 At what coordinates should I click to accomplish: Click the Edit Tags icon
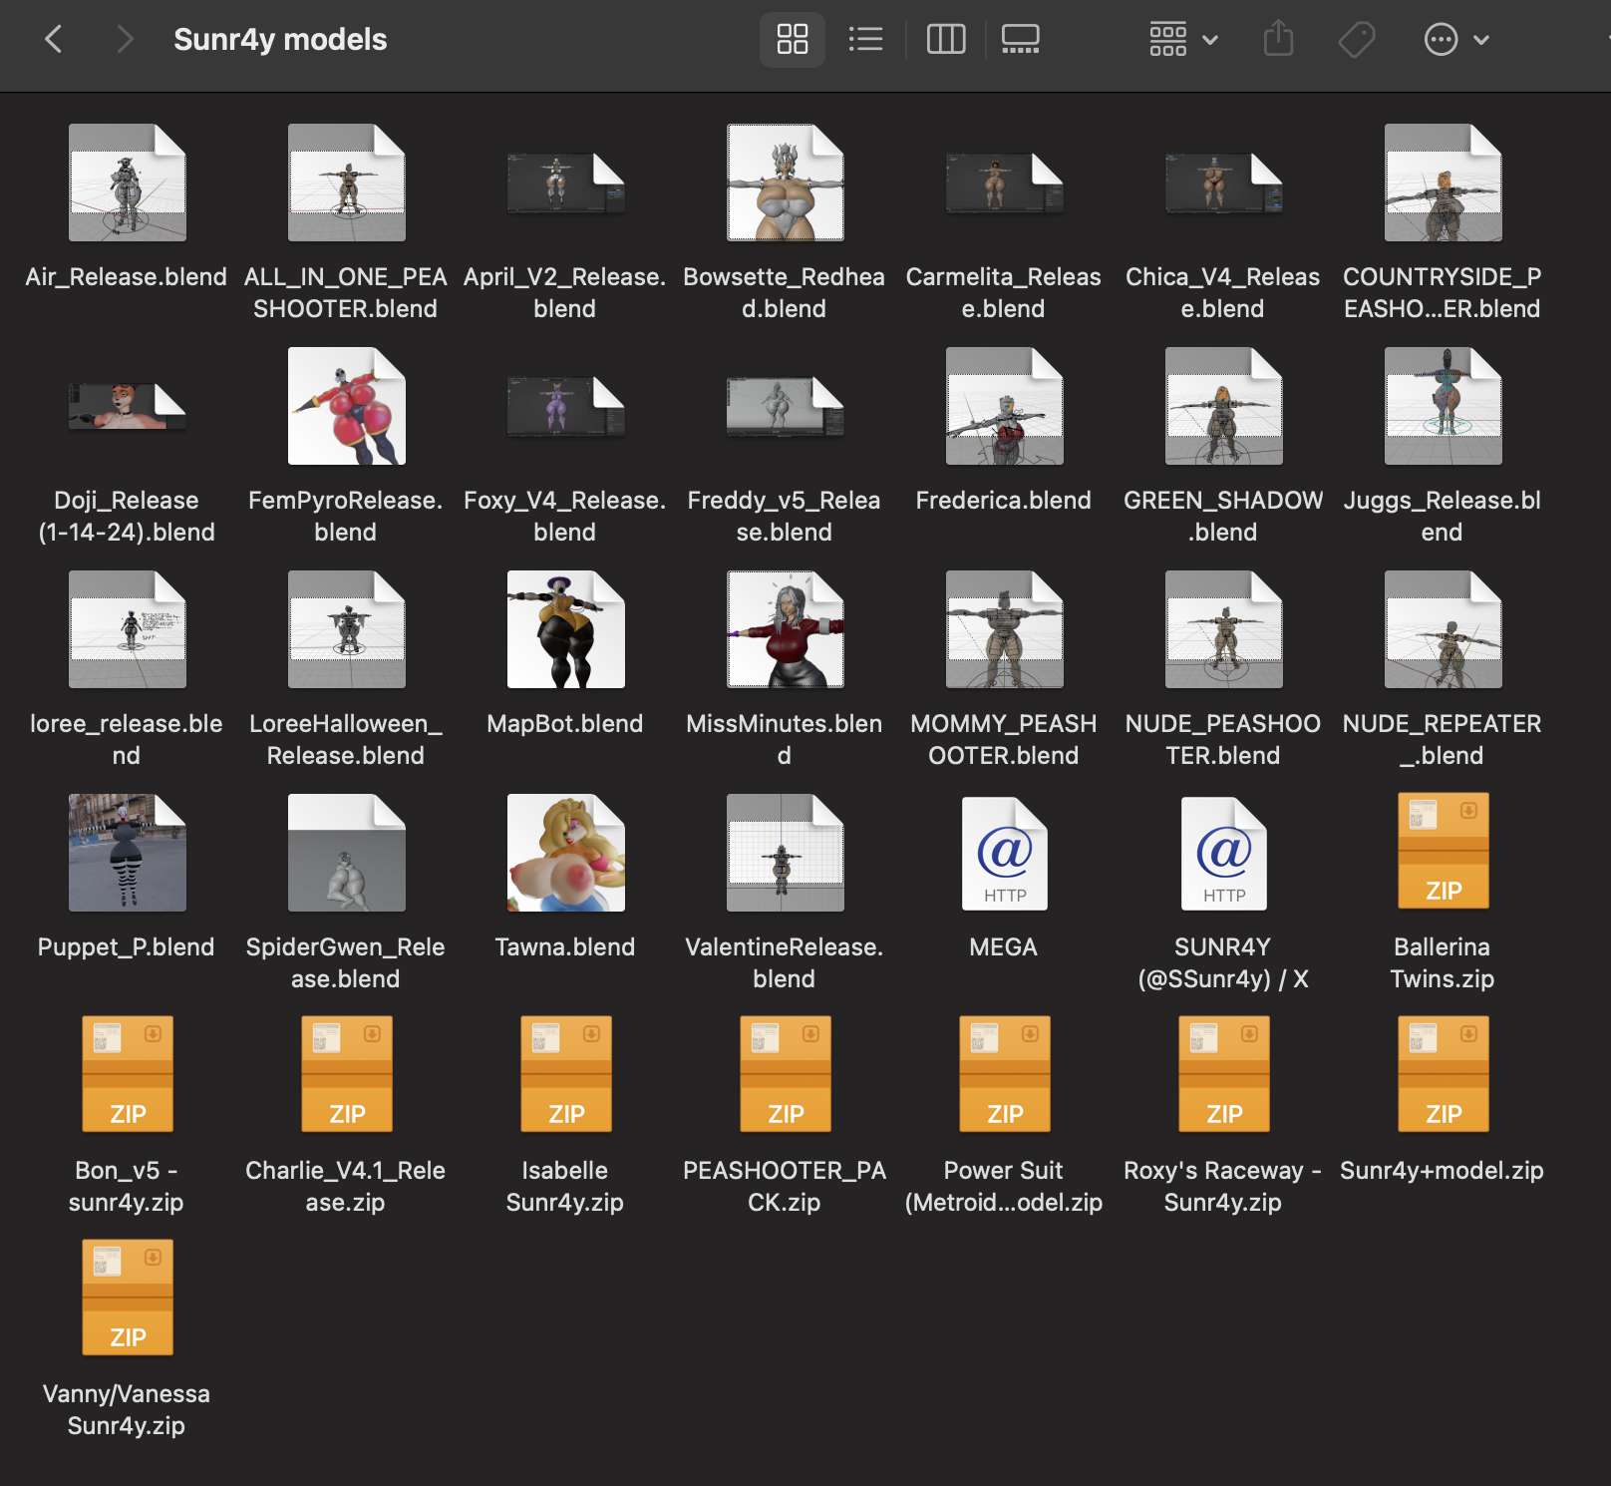[x=1357, y=40]
